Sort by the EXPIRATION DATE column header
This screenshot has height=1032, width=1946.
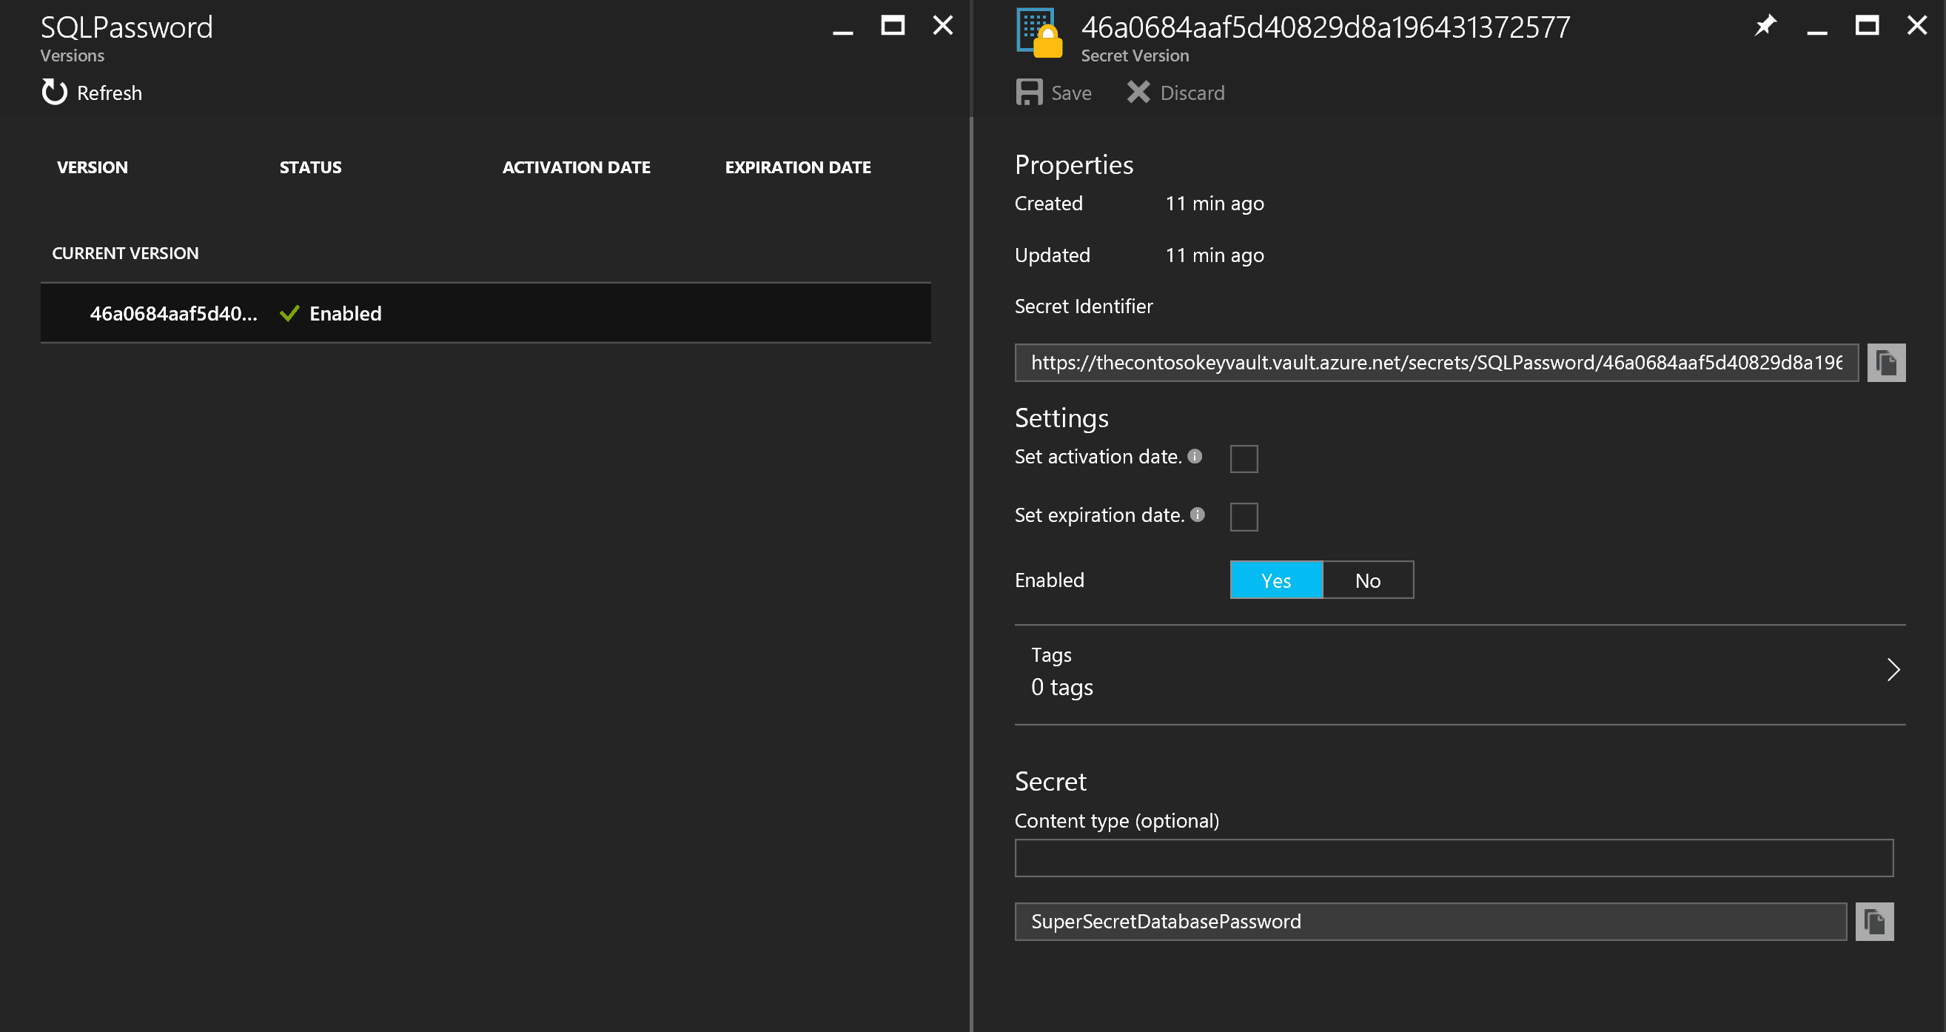pyautogui.click(x=798, y=167)
